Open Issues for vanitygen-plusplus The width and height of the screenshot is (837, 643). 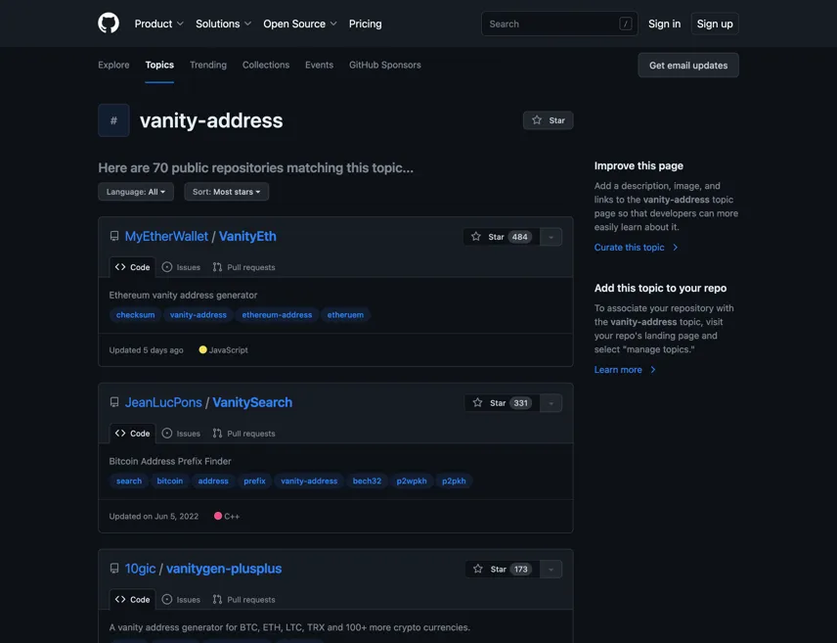click(181, 600)
